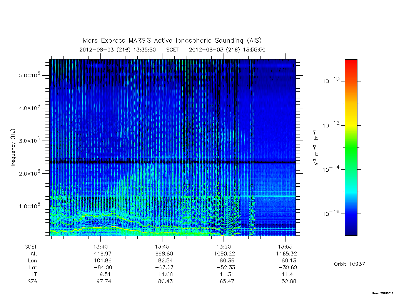This screenshot has width=394, height=295.
Task: Click the 2.0×10^6 frequency tick label
Action: pyautogui.click(x=29, y=172)
